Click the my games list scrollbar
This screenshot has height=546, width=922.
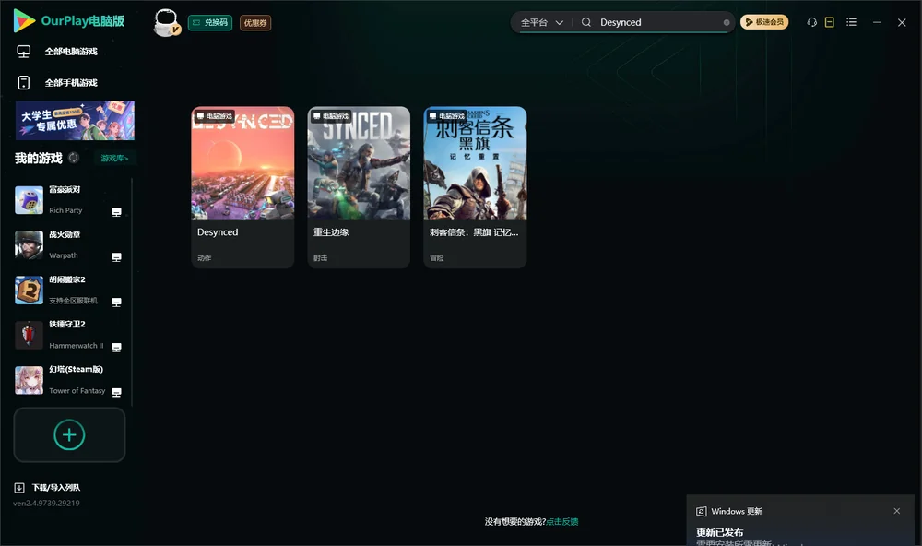pyautogui.click(x=132, y=291)
